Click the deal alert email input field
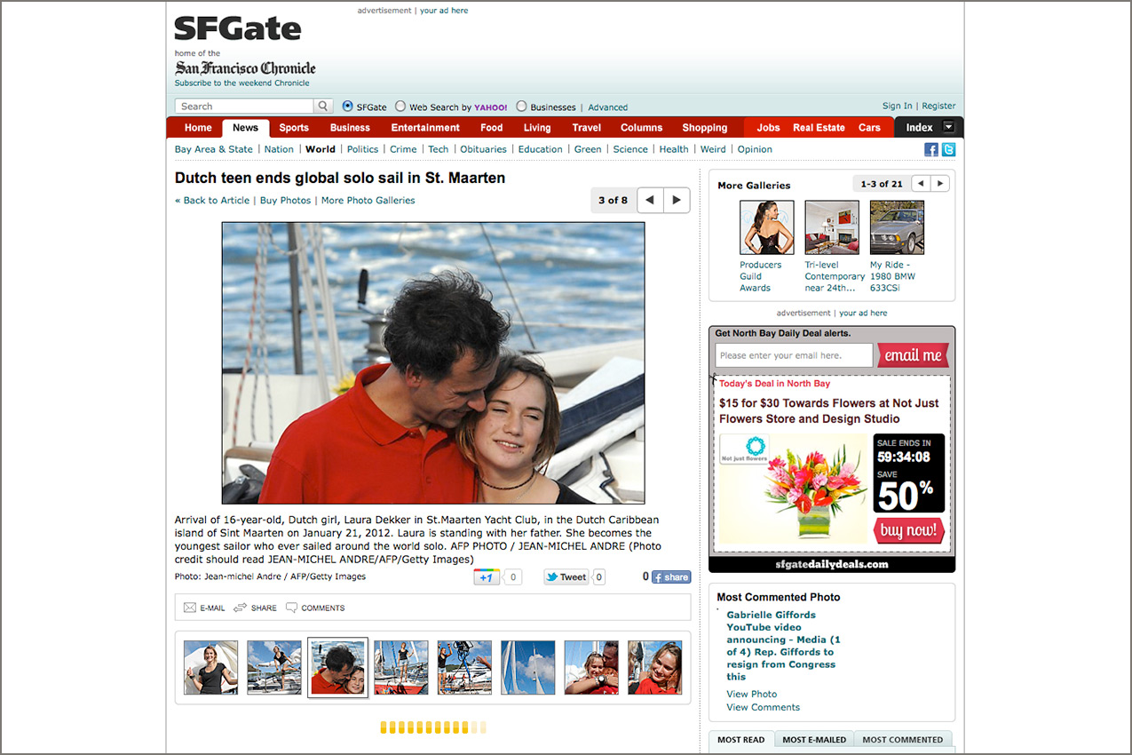Viewport: 1132px width, 755px height. coord(794,355)
